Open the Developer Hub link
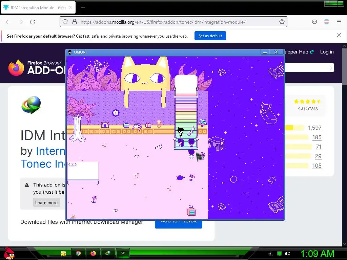 pos(299,52)
